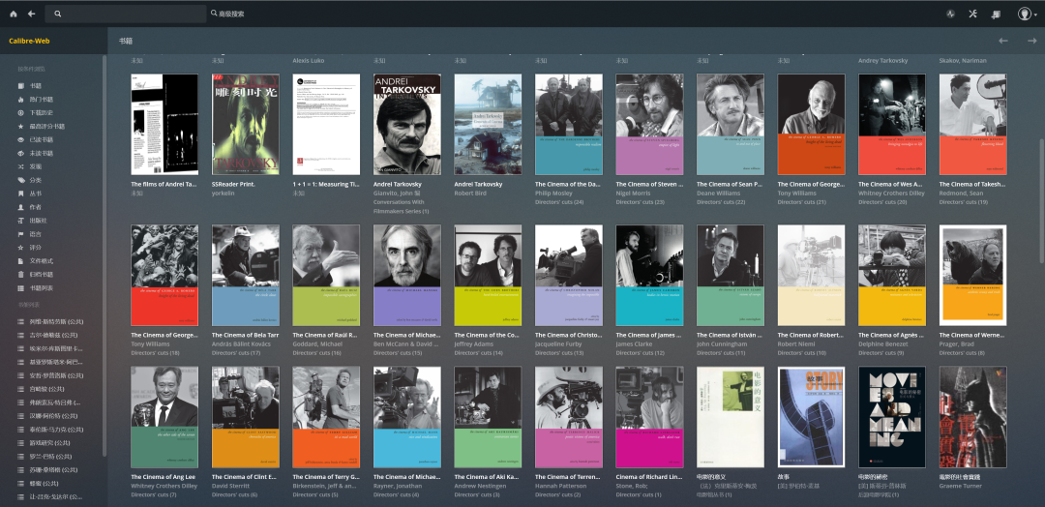Open 发现 discover in sidebar
The image size is (1045, 507).
(x=30, y=166)
